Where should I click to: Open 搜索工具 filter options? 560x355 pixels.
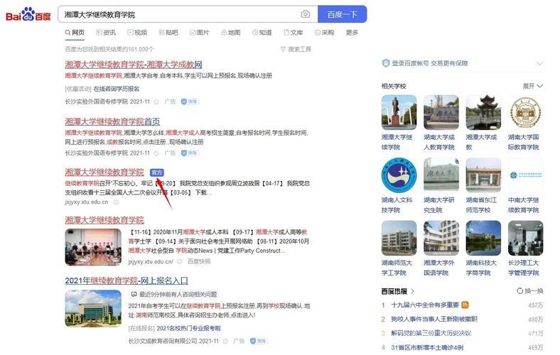click(296, 49)
